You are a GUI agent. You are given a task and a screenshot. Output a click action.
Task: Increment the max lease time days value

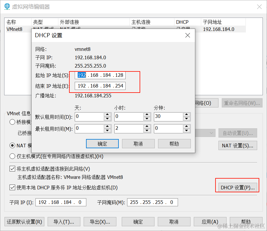click(x=107, y=127)
